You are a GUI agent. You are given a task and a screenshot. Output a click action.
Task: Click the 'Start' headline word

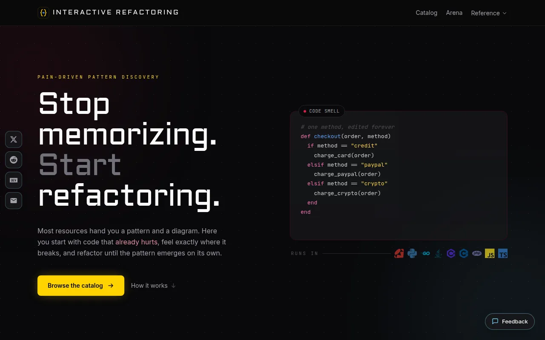(x=80, y=165)
